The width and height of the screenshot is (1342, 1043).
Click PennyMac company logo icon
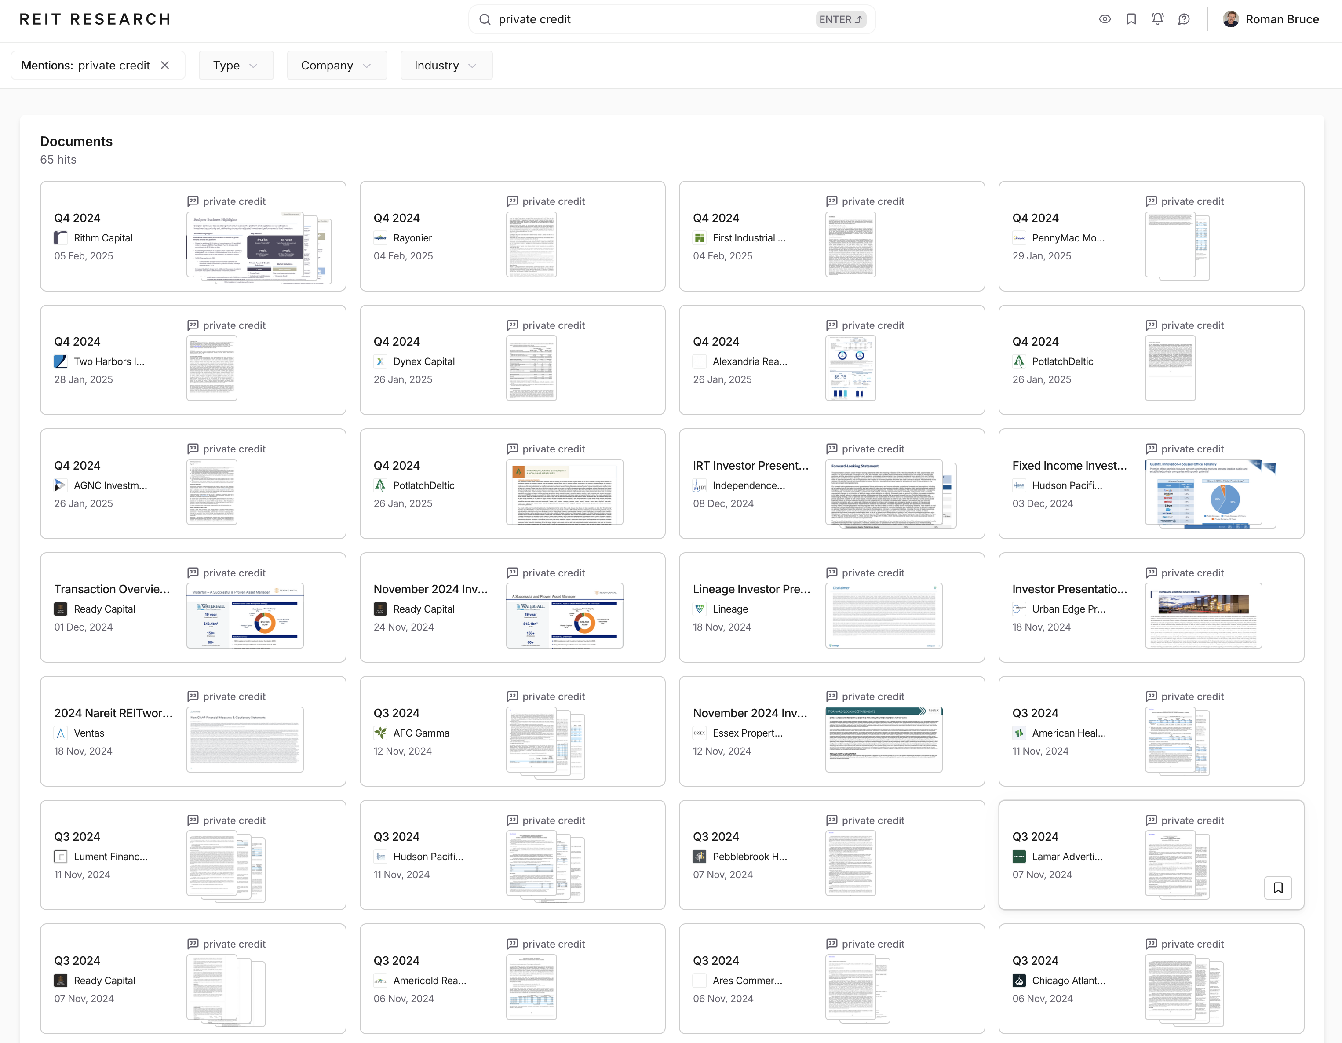[x=1019, y=238]
